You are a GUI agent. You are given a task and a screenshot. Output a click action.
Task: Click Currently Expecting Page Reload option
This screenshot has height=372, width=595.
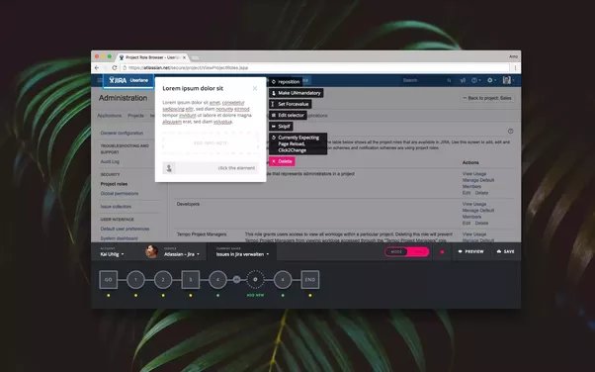pos(297,143)
